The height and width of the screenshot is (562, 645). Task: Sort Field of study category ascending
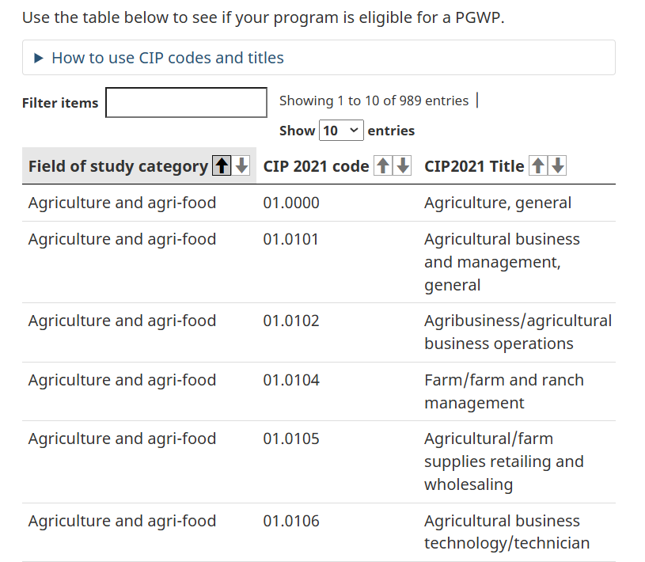tap(222, 165)
